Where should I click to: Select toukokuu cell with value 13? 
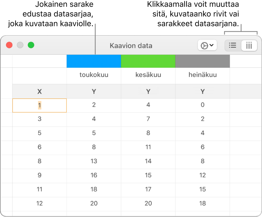pos(94,162)
